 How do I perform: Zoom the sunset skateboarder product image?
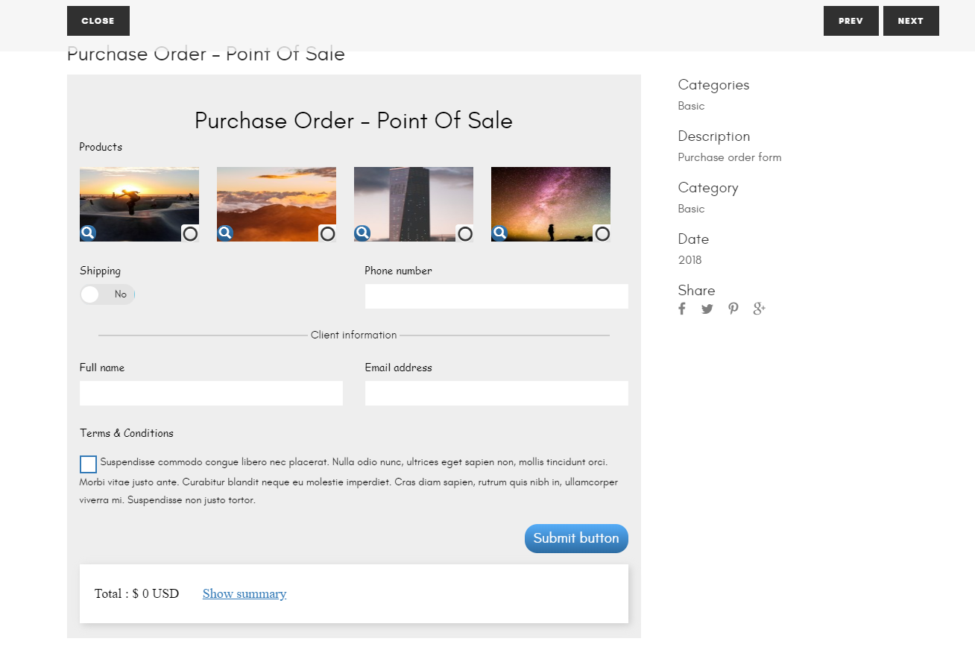click(x=88, y=233)
